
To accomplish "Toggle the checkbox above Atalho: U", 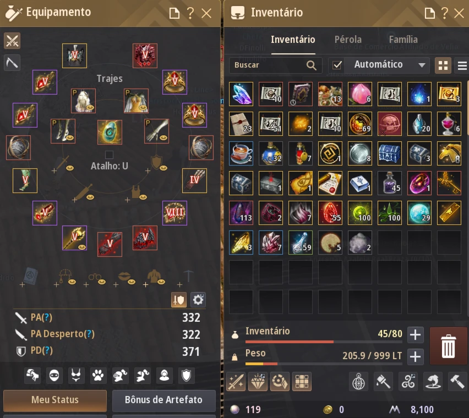I will (109, 155).
